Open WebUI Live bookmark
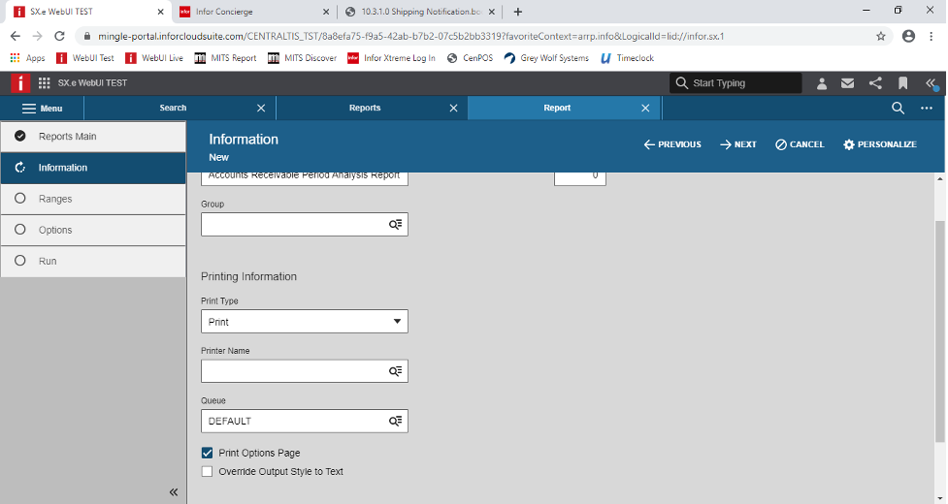This screenshot has height=504, width=948. click(154, 58)
